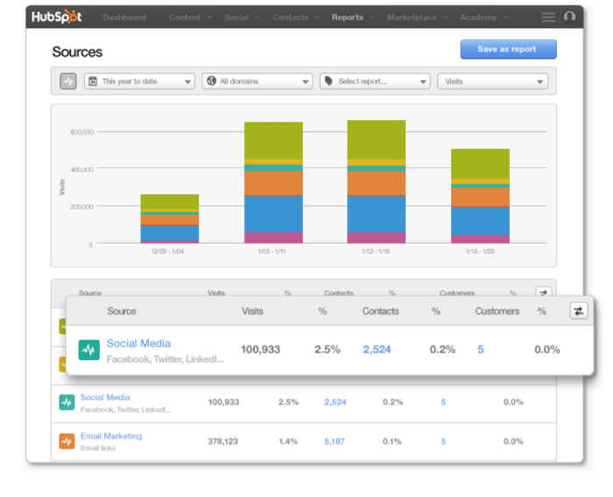Open Email Marketing source link
Screen dimensions: 613x497
111,436
